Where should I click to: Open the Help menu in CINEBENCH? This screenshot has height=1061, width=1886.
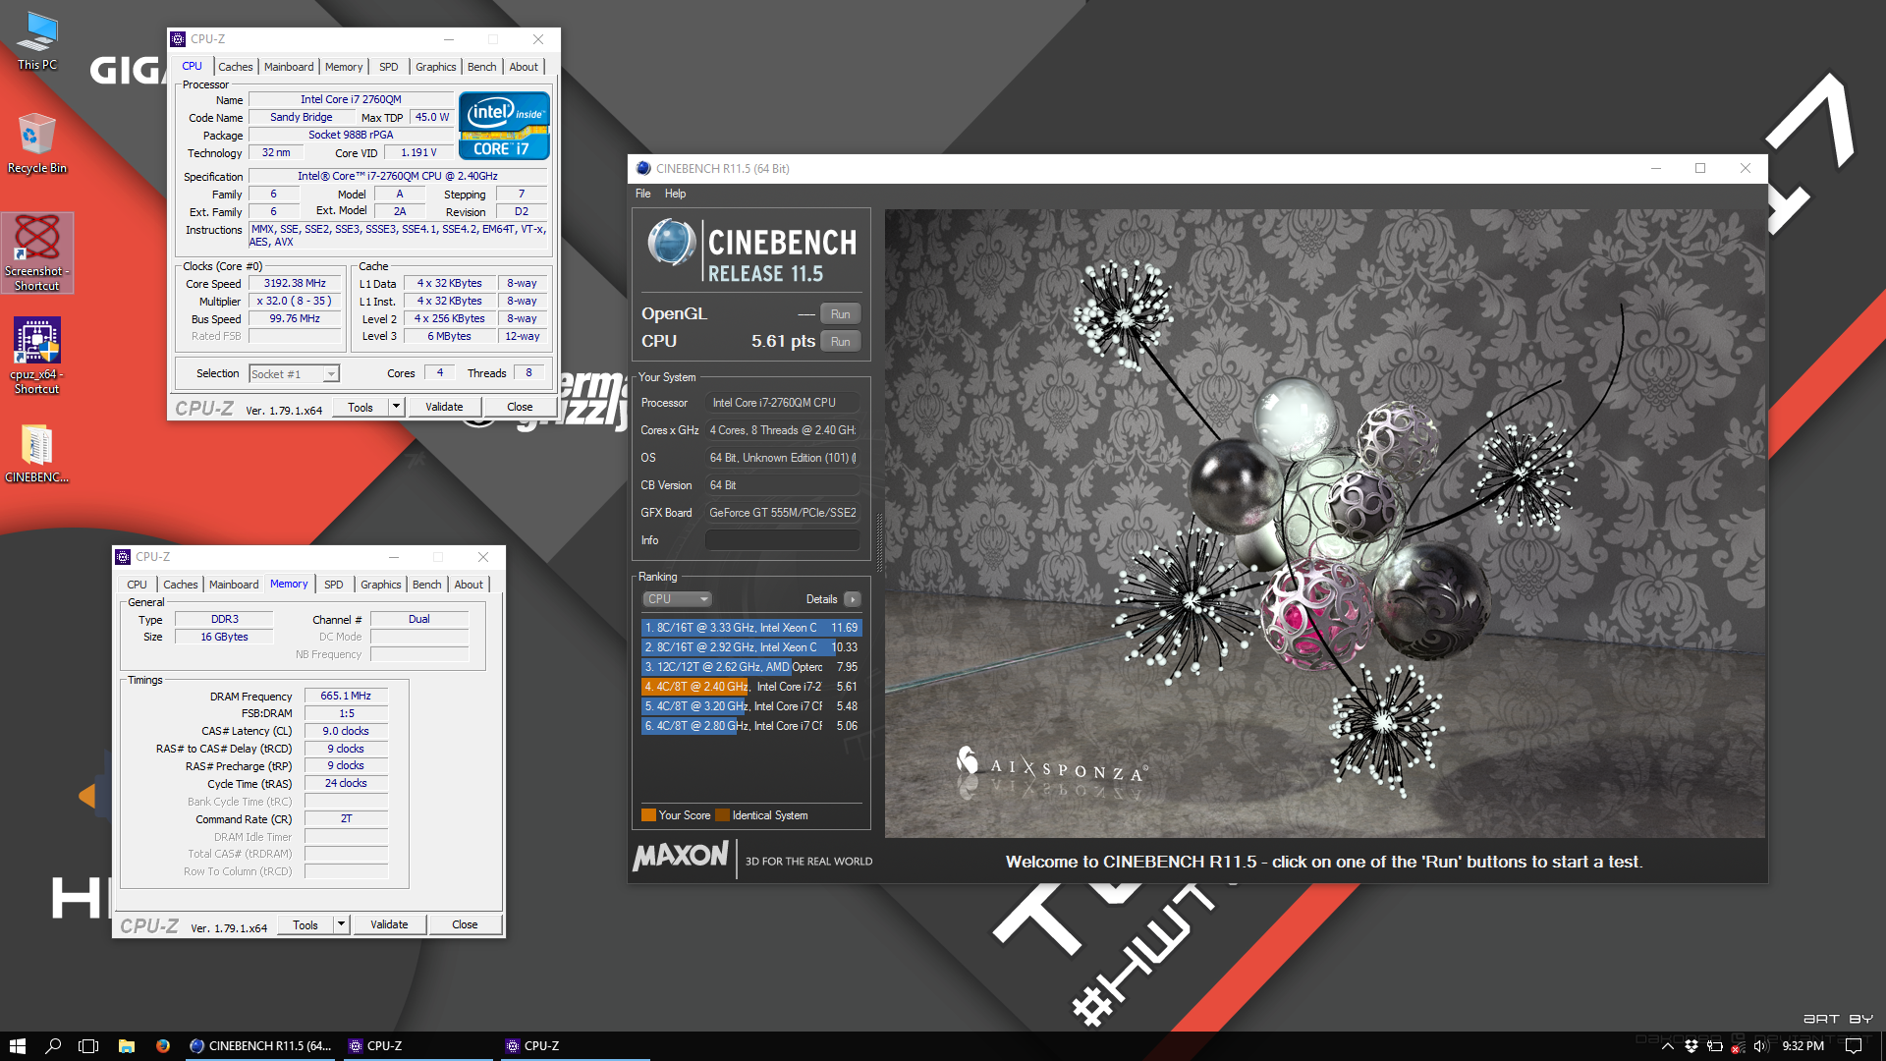[x=675, y=194]
